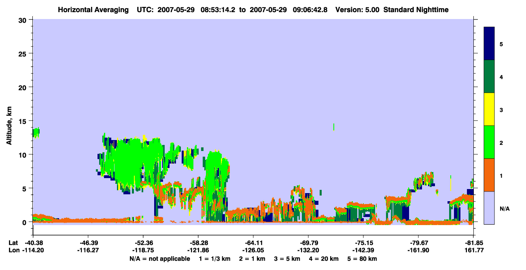Click the bright green colorbar segment labeled 2
526x270 pixels.
489,142
